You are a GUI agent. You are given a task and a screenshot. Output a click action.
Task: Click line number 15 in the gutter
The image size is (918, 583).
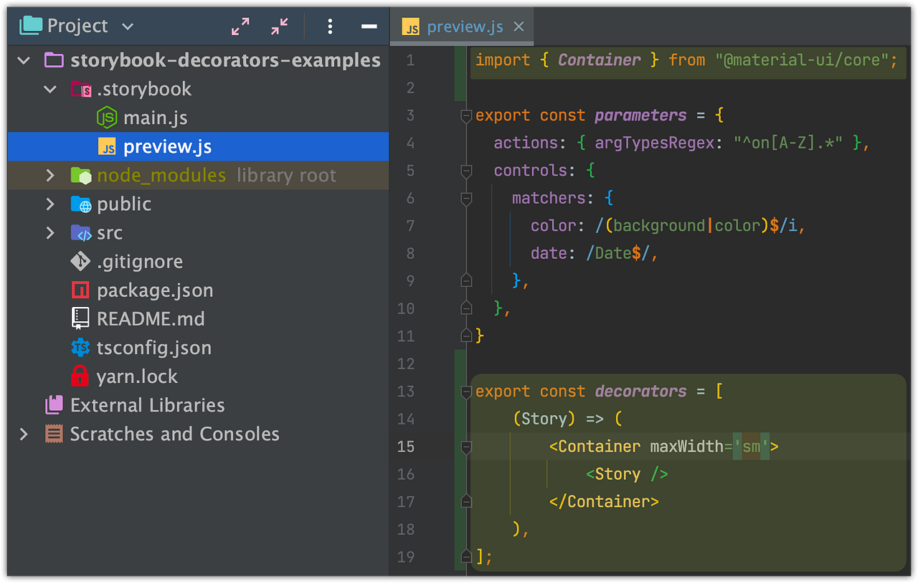406,446
